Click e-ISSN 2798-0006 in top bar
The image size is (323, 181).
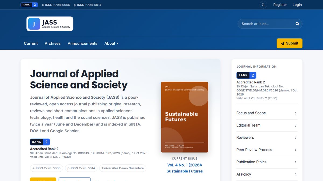pos(56,5)
